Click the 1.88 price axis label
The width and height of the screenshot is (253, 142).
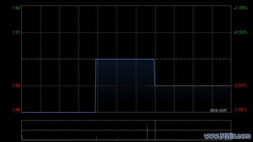click(16, 110)
